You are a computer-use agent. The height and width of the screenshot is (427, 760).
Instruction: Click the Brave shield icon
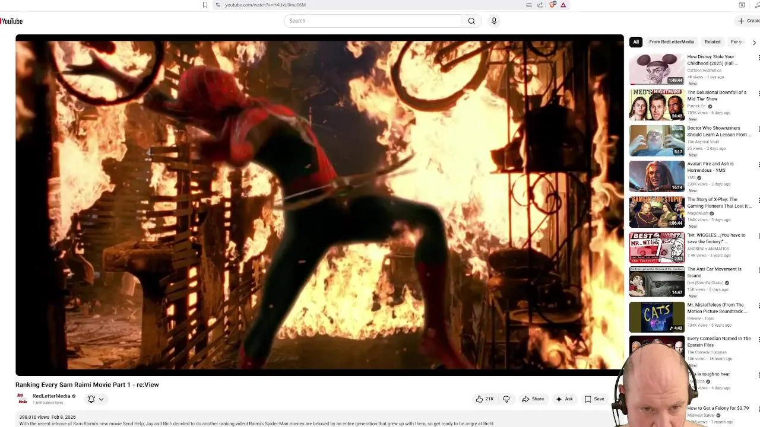pos(553,5)
